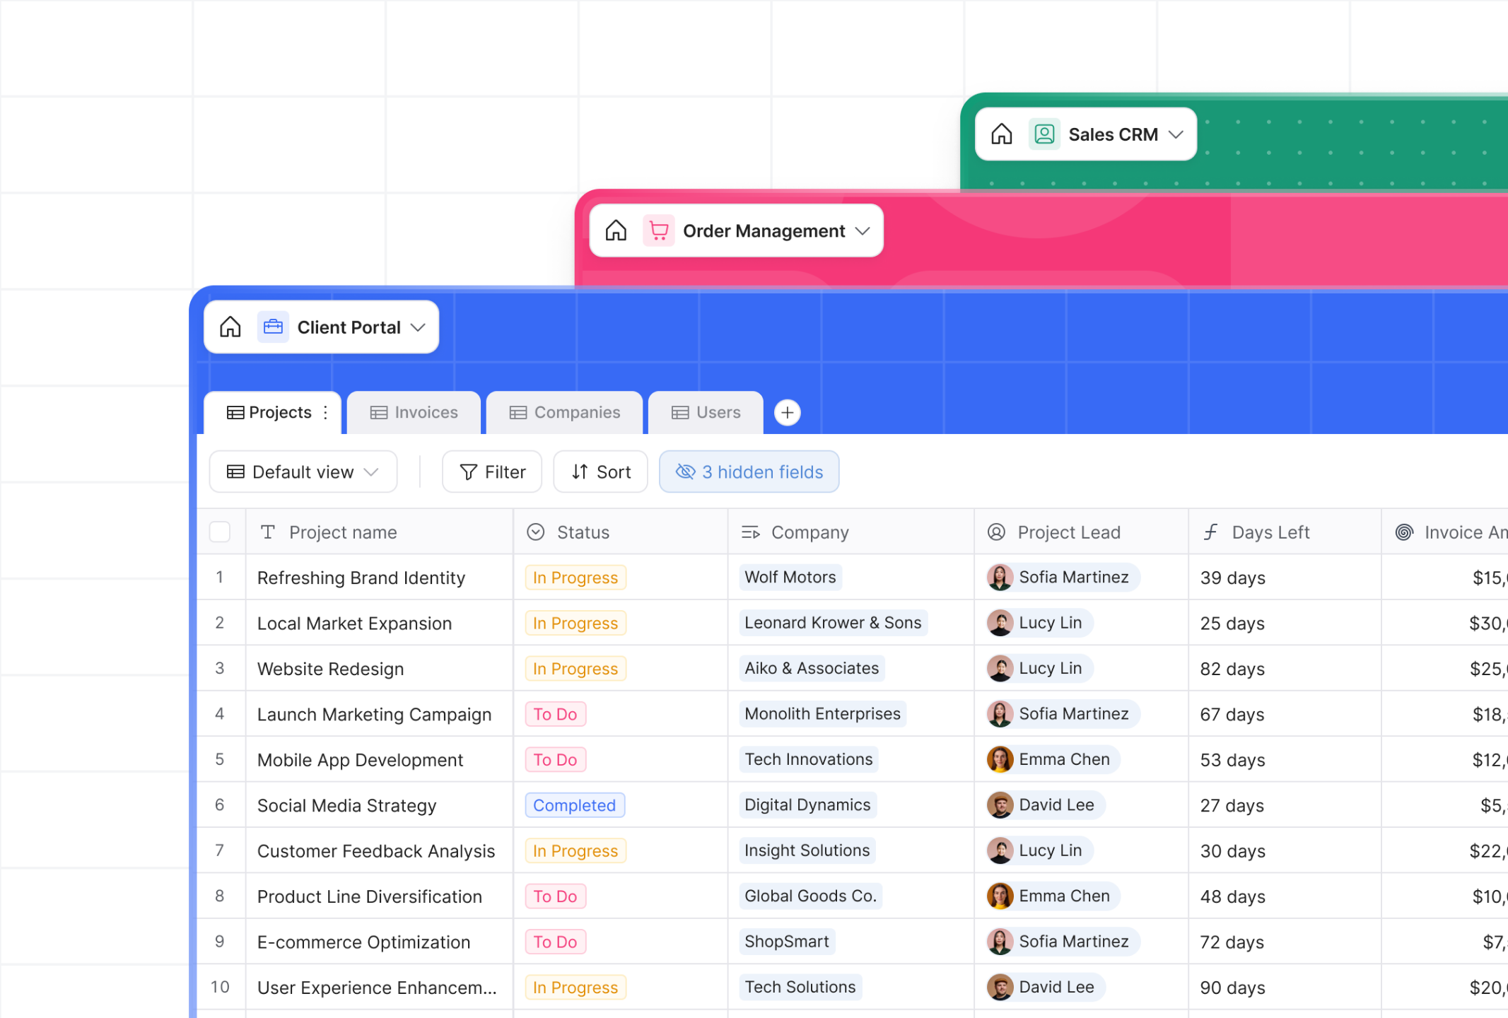Viewport: 1508px width, 1018px height.
Task: Click the Sort button
Action: tap(600, 472)
